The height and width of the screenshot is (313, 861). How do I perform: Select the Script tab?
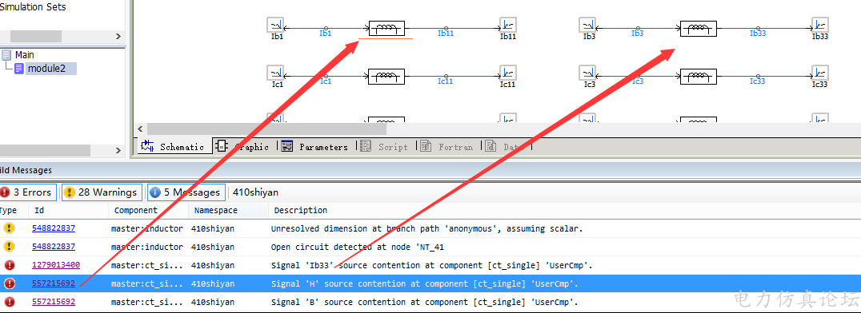(384, 146)
